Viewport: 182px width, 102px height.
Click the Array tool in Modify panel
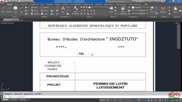coord(51,14)
